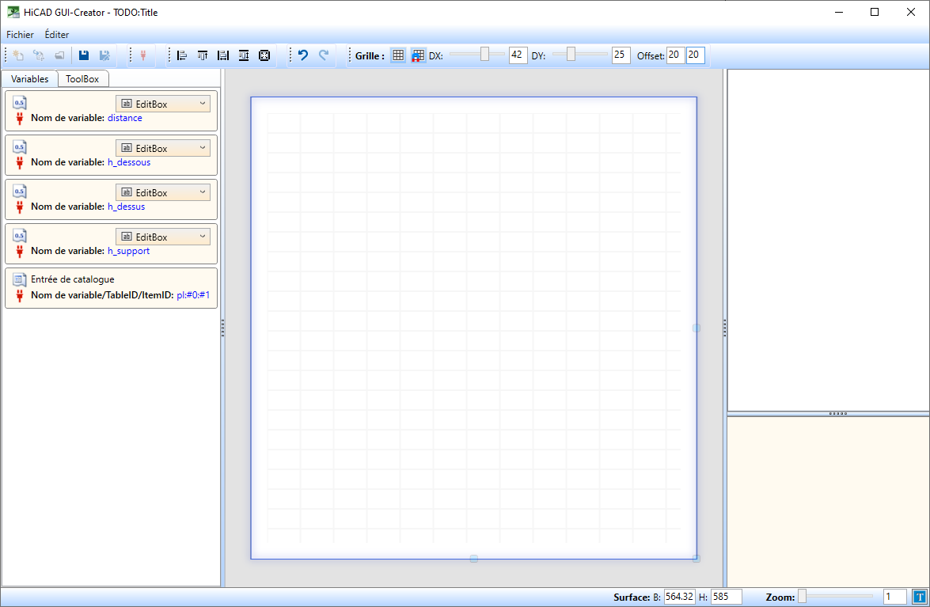Open the Éditer menu

tap(56, 35)
